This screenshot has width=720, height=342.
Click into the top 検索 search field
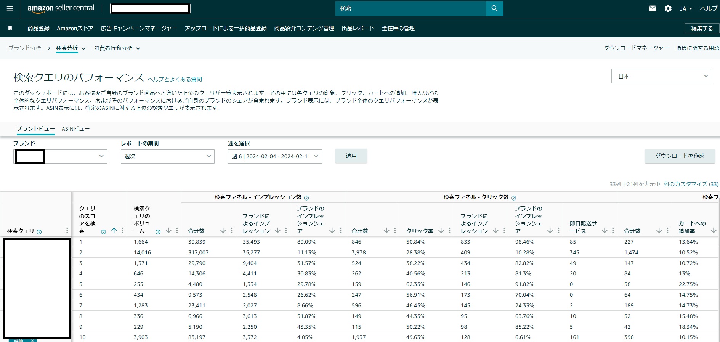tap(411, 8)
